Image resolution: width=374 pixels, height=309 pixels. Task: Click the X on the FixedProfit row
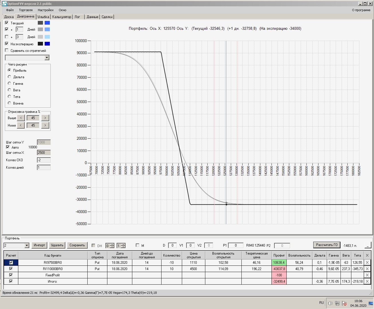click(x=367, y=275)
